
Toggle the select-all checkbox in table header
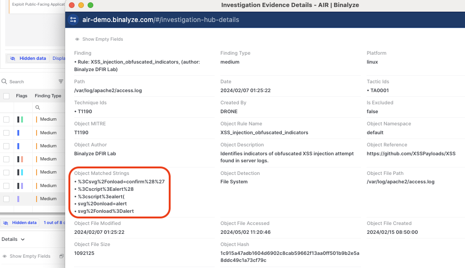click(7, 96)
